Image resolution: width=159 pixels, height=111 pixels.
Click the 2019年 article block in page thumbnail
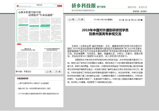[52, 57]
